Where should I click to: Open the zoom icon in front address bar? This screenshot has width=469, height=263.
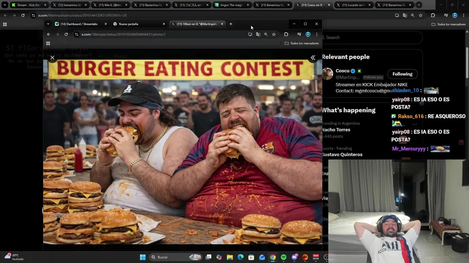[x=266, y=34]
